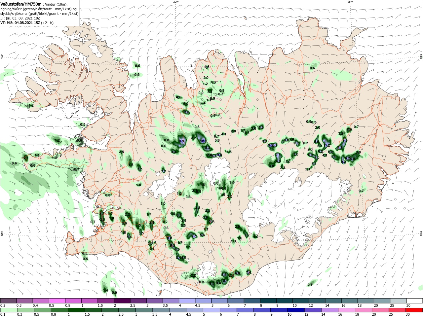Select the bright pink top-row swatch between 0.5 and 0.8

coord(57,301)
